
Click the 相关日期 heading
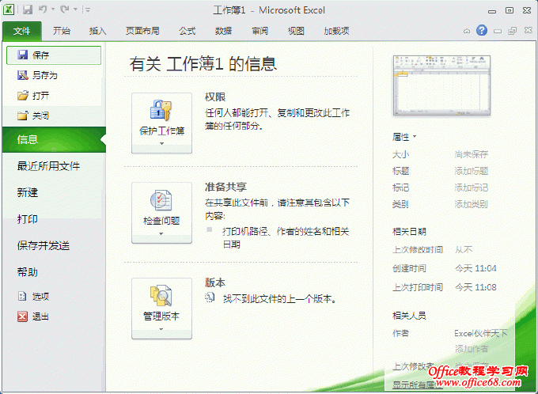[409, 232]
